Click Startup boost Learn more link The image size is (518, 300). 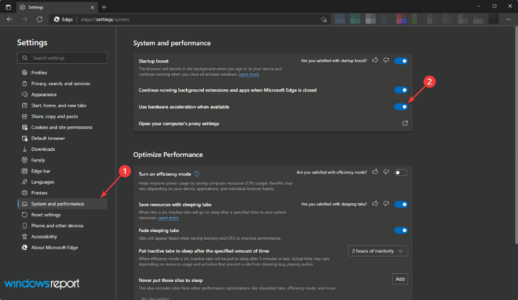pos(249,75)
